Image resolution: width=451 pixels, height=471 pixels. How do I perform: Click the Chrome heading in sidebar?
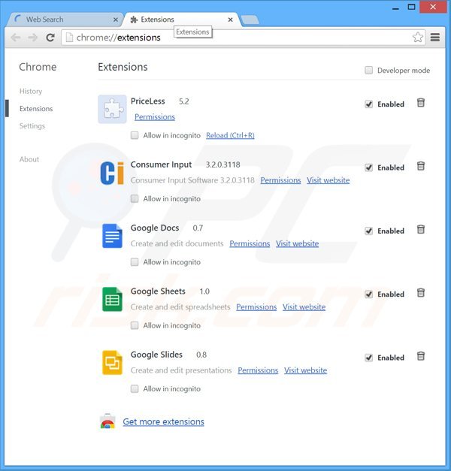(x=38, y=67)
